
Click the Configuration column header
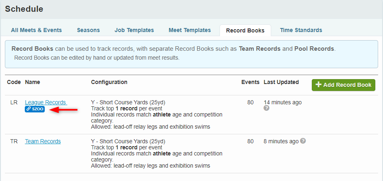tap(109, 82)
